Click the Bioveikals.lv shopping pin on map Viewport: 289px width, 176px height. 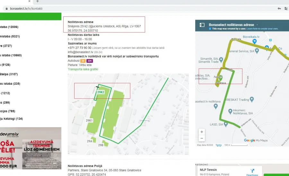click(x=255, y=41)
